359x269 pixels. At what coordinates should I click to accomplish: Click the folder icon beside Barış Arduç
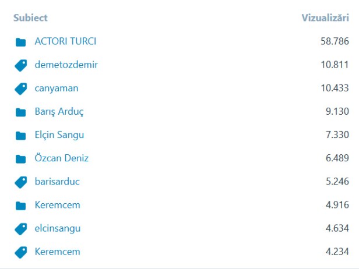coord(21,112)
